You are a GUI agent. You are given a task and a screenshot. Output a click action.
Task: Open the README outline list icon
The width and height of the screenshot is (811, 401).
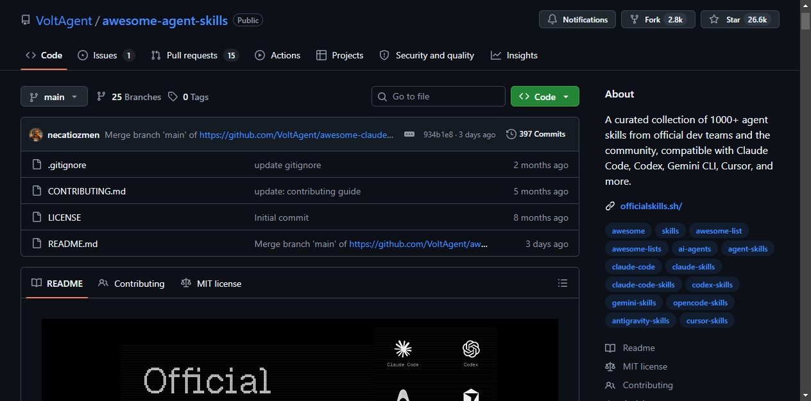pyautogui.click(x=563, y=283)
